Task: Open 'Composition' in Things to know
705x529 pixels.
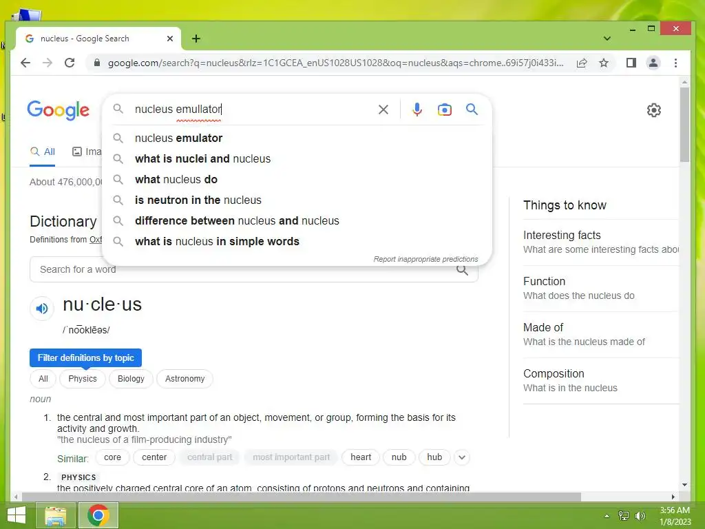Action: (x=600, y=380)
